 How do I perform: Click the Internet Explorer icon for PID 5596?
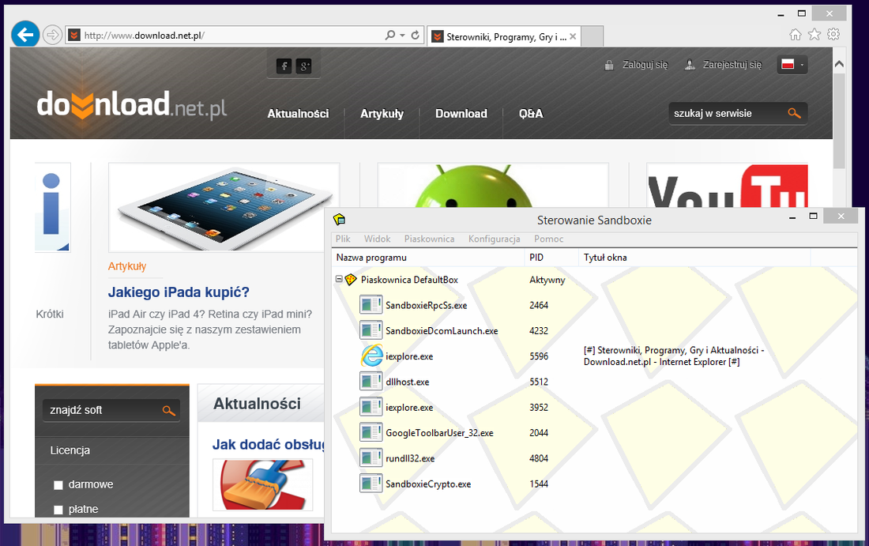tap(372, 356)
